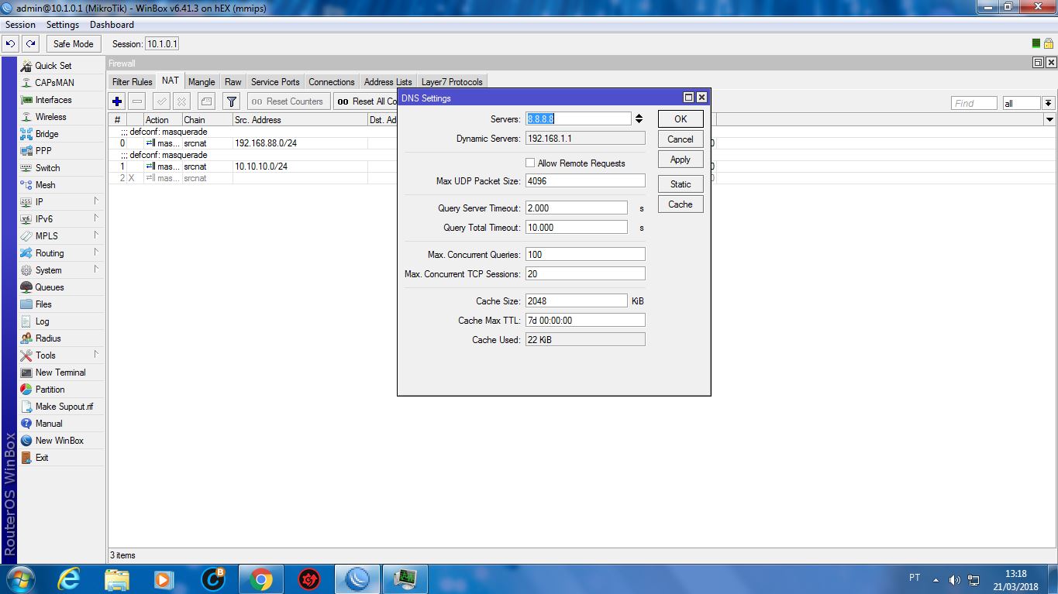1058x594 pixels.
Task: Expand the IPv6 submenu
Action: (60, 219)
